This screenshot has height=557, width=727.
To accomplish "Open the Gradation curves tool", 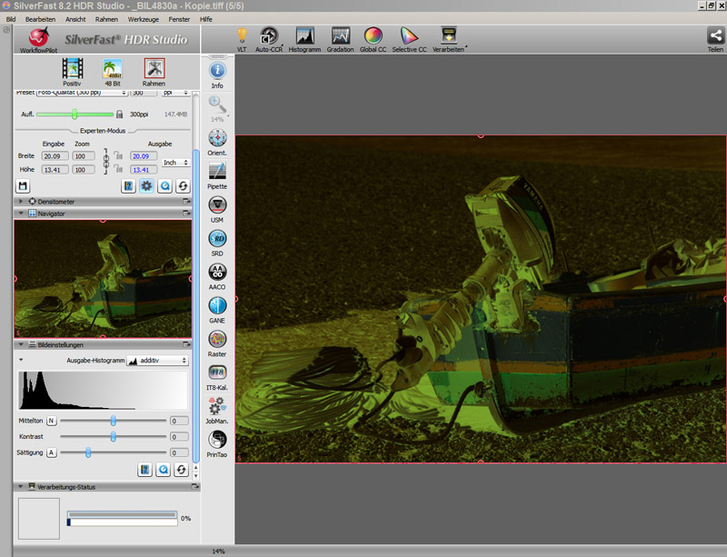I will [x=341, y=36].
